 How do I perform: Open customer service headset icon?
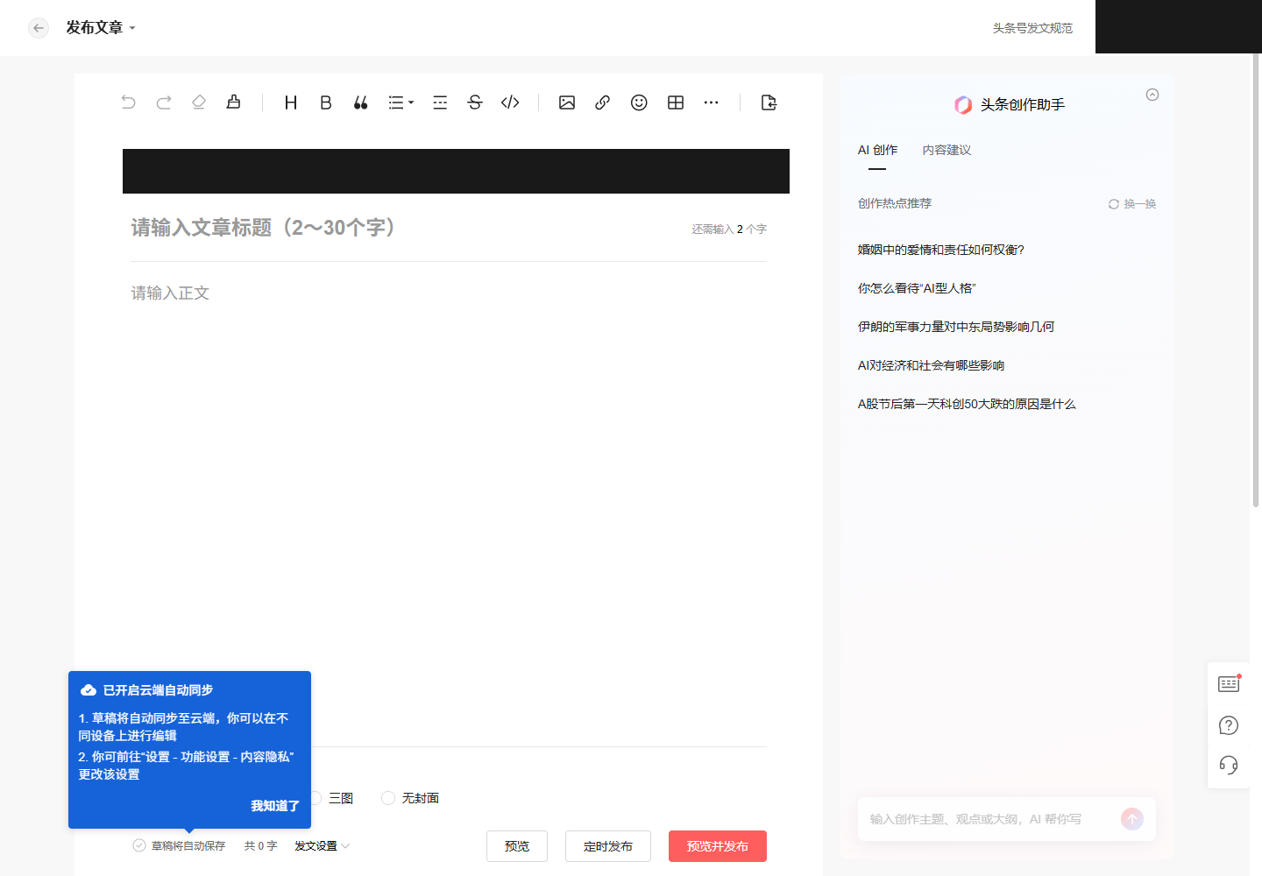tap(1229, 766)
